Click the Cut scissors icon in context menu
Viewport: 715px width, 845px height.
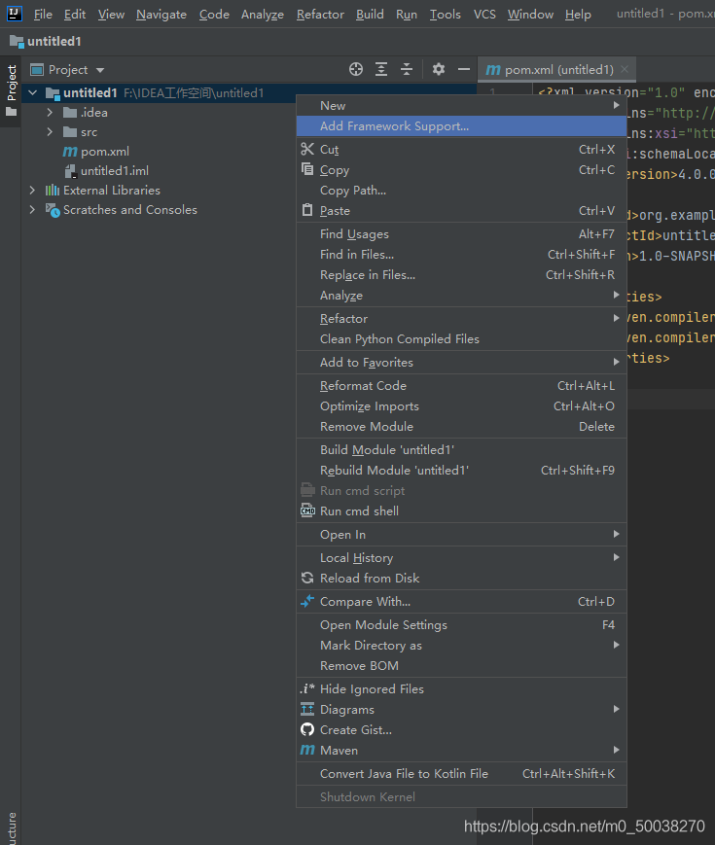[x=307, y=150]
